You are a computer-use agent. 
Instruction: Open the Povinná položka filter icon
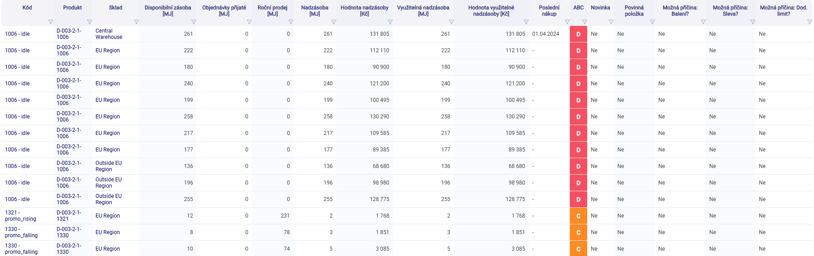652,22
